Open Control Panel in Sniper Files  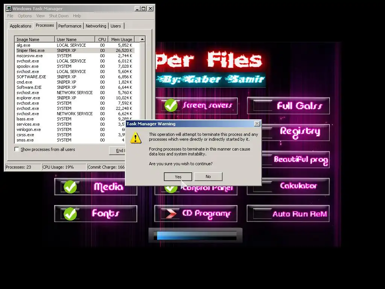pos(196,190)
